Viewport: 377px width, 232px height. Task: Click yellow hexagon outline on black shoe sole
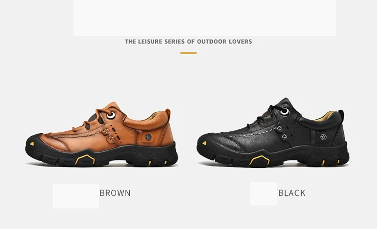point(259,160)
